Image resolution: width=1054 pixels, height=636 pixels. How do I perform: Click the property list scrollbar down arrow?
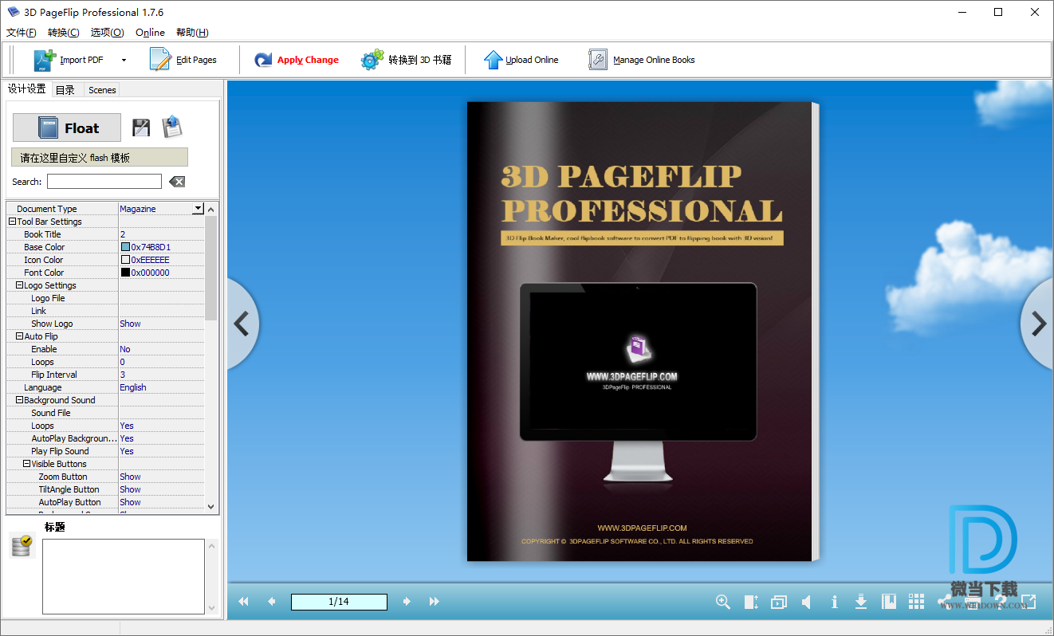[x=211, y=506]
